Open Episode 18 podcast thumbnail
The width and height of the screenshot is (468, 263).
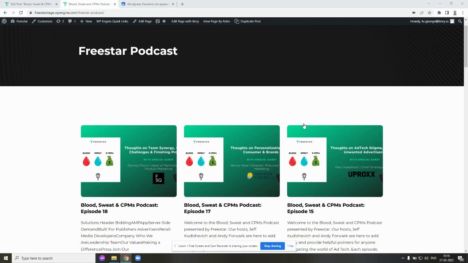coord(129,161)
